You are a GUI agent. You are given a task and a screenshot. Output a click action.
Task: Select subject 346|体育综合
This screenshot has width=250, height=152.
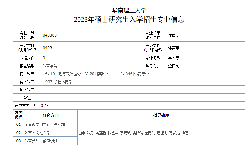[137, 74]
